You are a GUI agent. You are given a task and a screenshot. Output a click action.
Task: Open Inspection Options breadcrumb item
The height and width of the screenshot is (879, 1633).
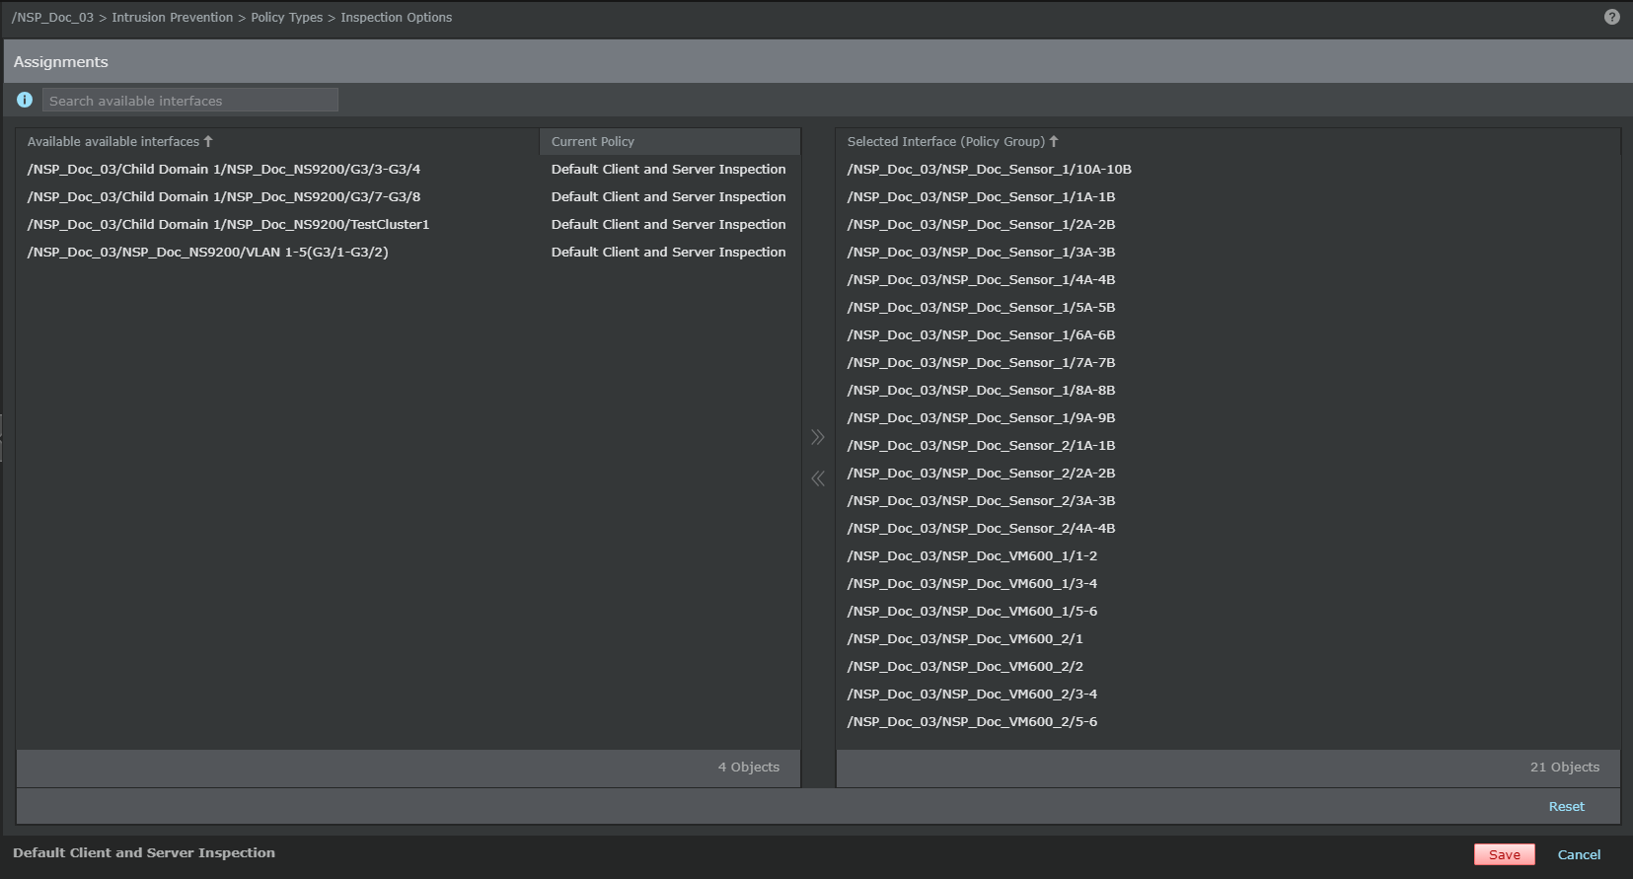coord(396,17)
